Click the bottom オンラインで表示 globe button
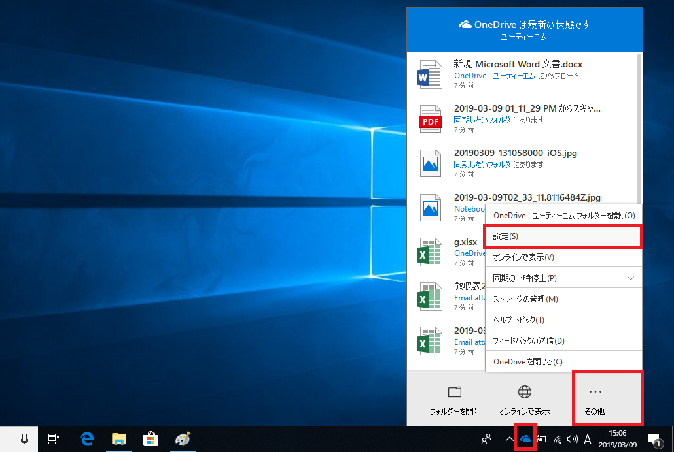The width and height of the screenshot is (674, 452). pos(524,400)
